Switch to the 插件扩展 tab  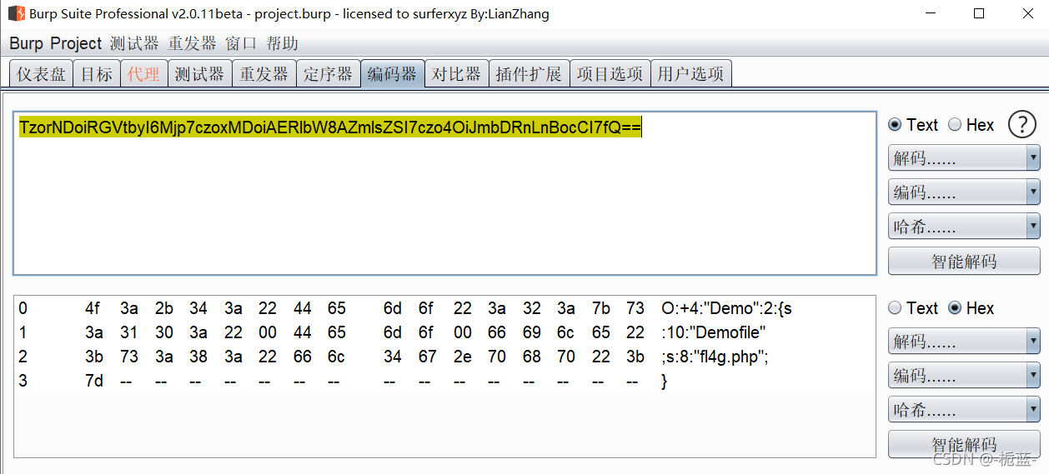pyautogui.click(x=529, y=73)
